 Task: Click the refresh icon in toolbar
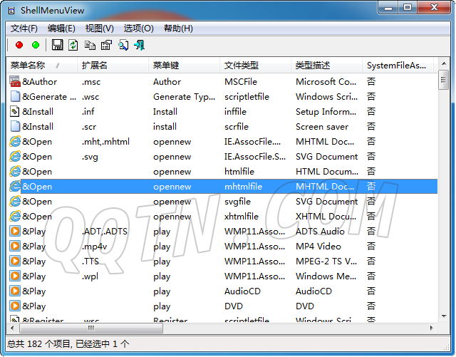tap(73, 45)
